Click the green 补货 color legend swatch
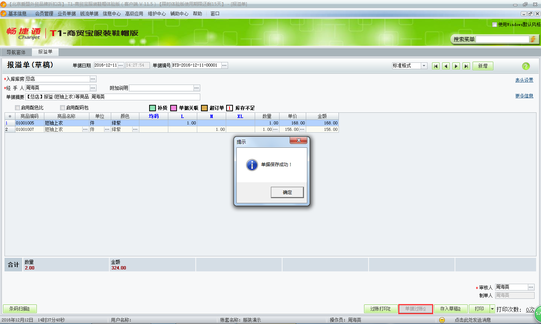Viewport: 541px width, 324px height. (x=153, y=108)
